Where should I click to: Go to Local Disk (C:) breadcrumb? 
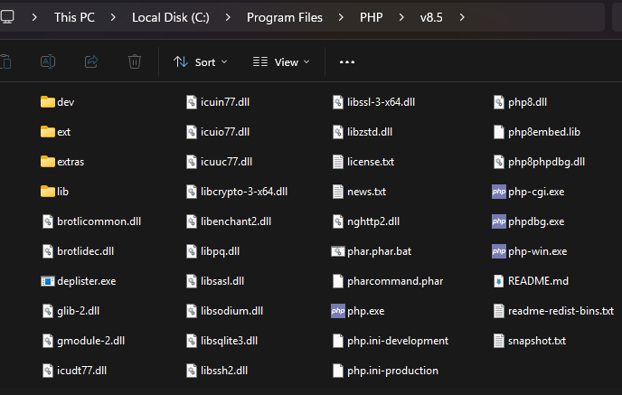(171, 17)
